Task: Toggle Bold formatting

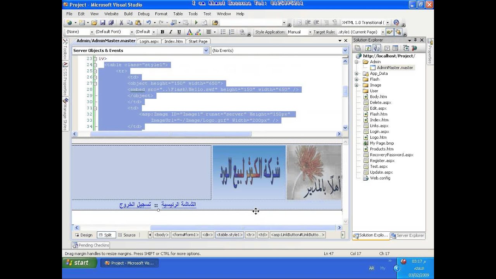Action: [162, 32]
